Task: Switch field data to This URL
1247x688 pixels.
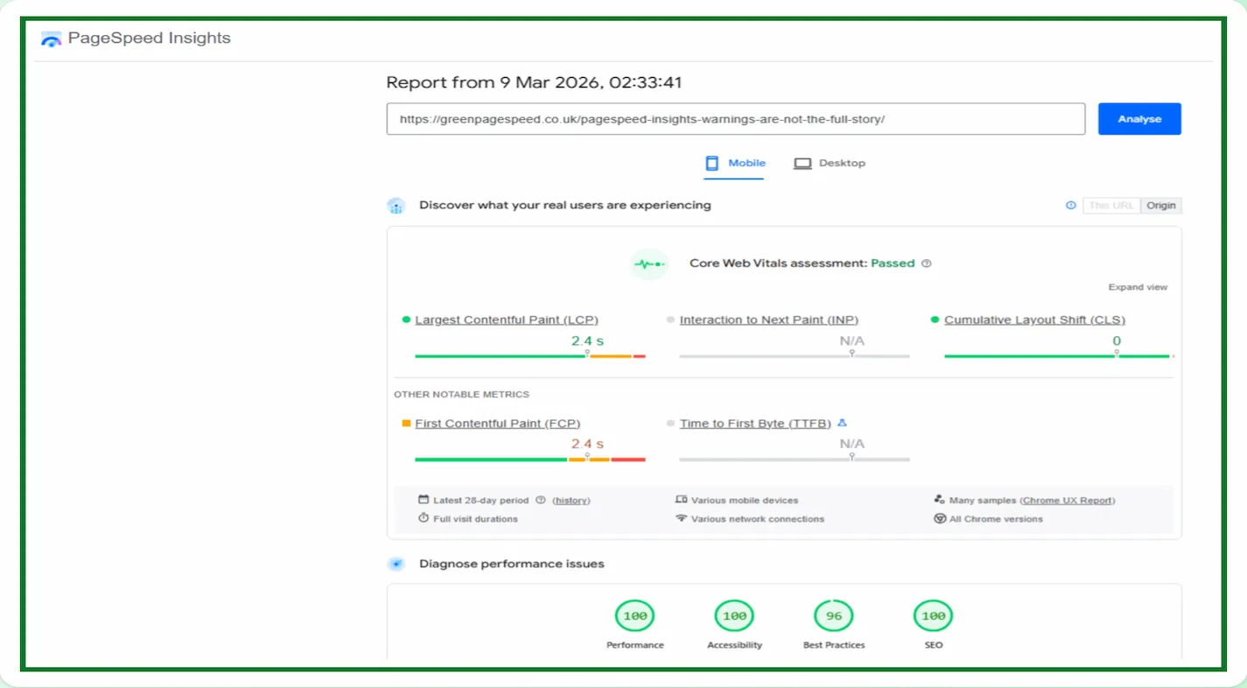Action: [x=1111, y=206]
